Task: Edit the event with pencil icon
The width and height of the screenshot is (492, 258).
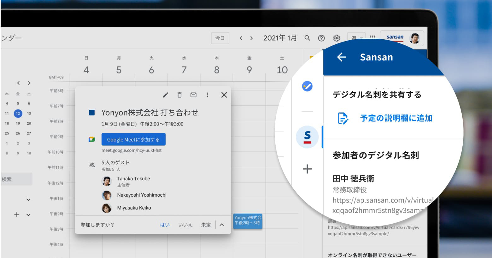Action: point(165,95)
